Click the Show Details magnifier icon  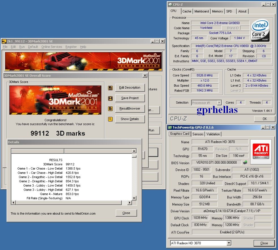tap(110, 119)
